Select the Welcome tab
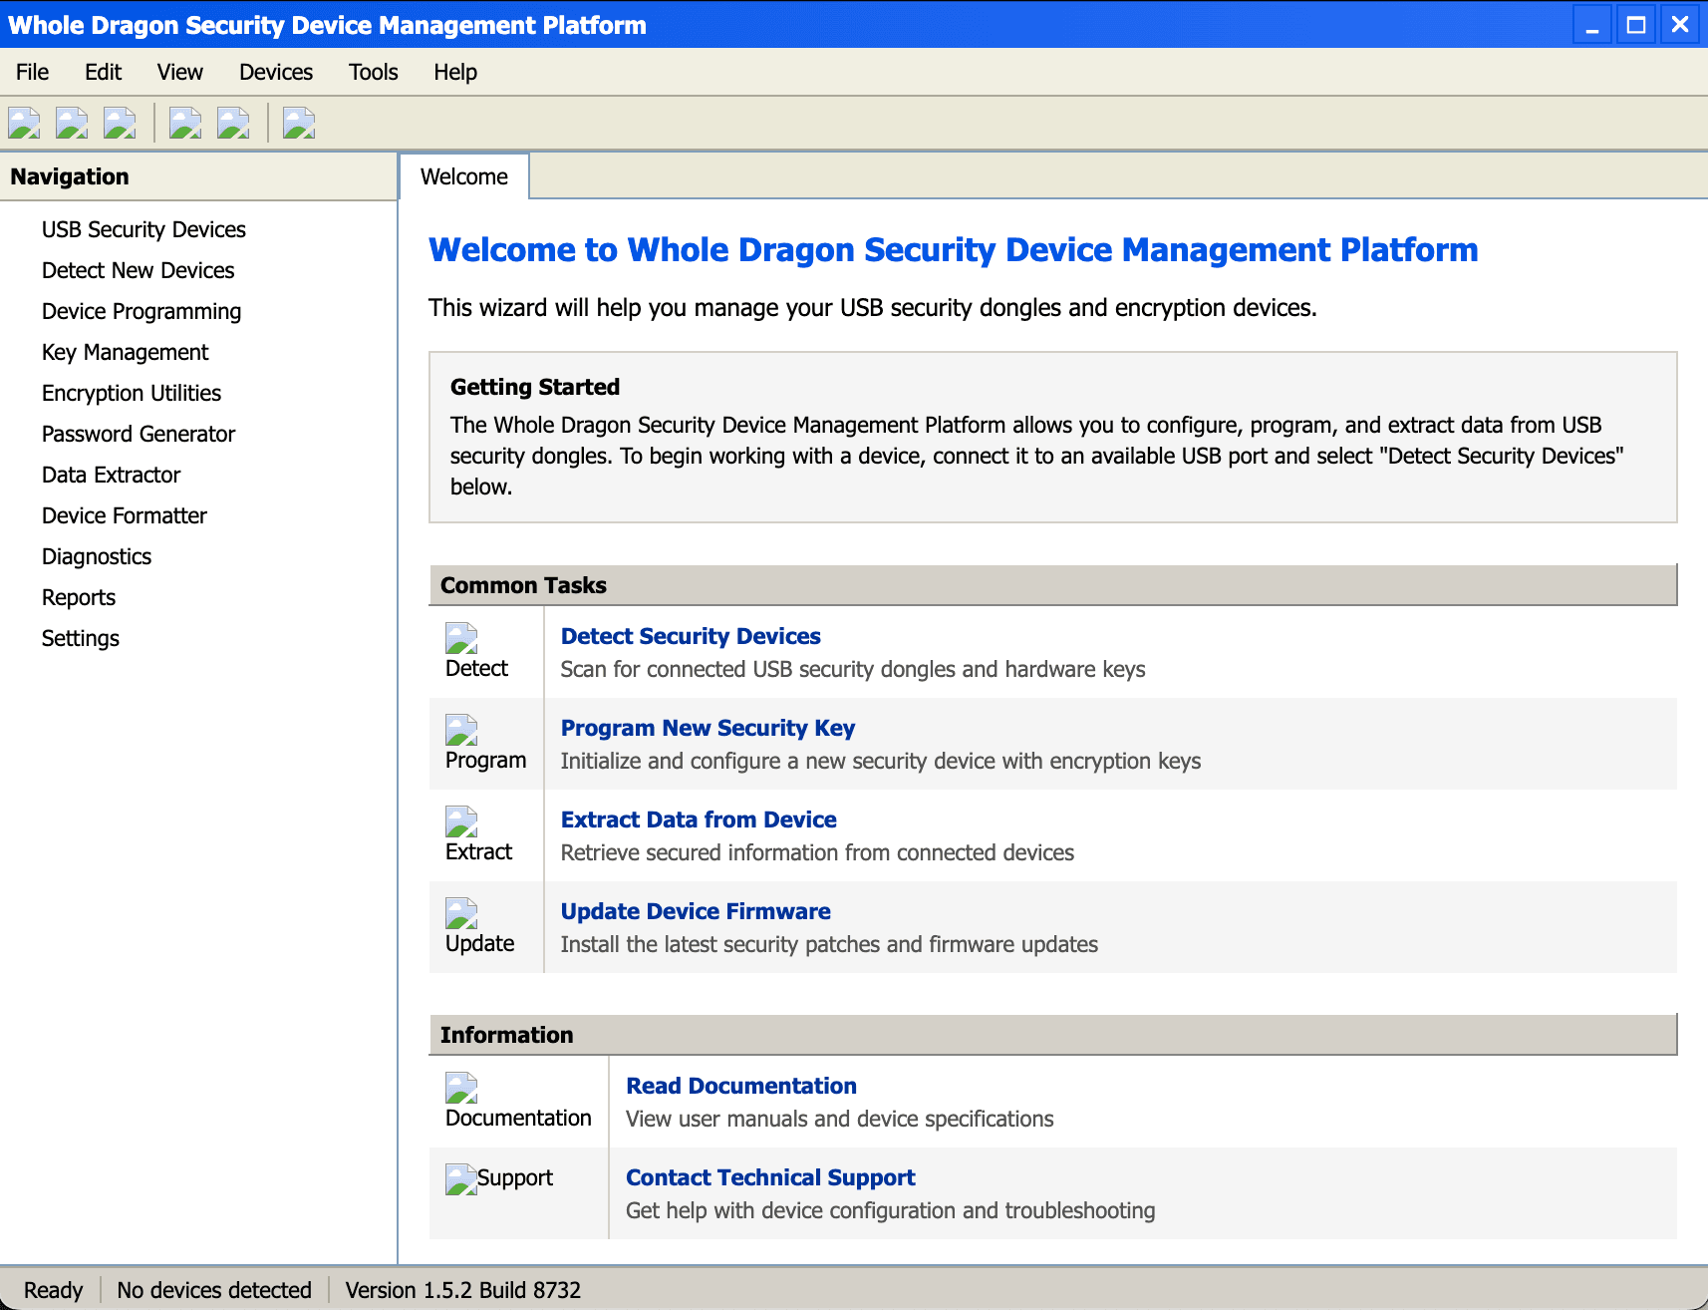 click(x=464, y=176)
